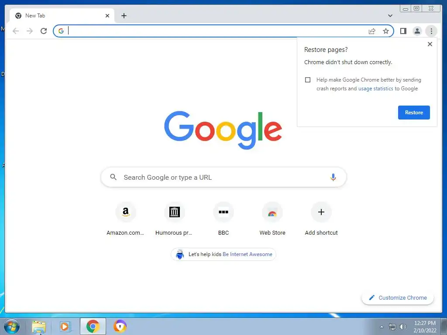Image resolution: width=447 pixels, height=335 pixels.
Task: Show hidden system tray icons
Action: [x=382, y=327]
